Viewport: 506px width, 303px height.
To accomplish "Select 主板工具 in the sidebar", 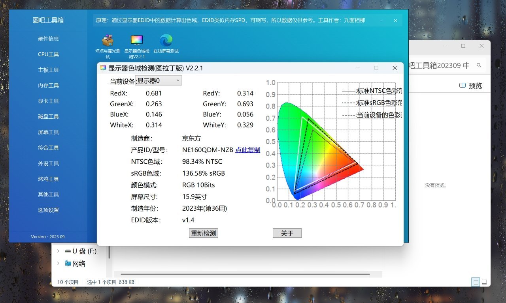I will [48, 70].
